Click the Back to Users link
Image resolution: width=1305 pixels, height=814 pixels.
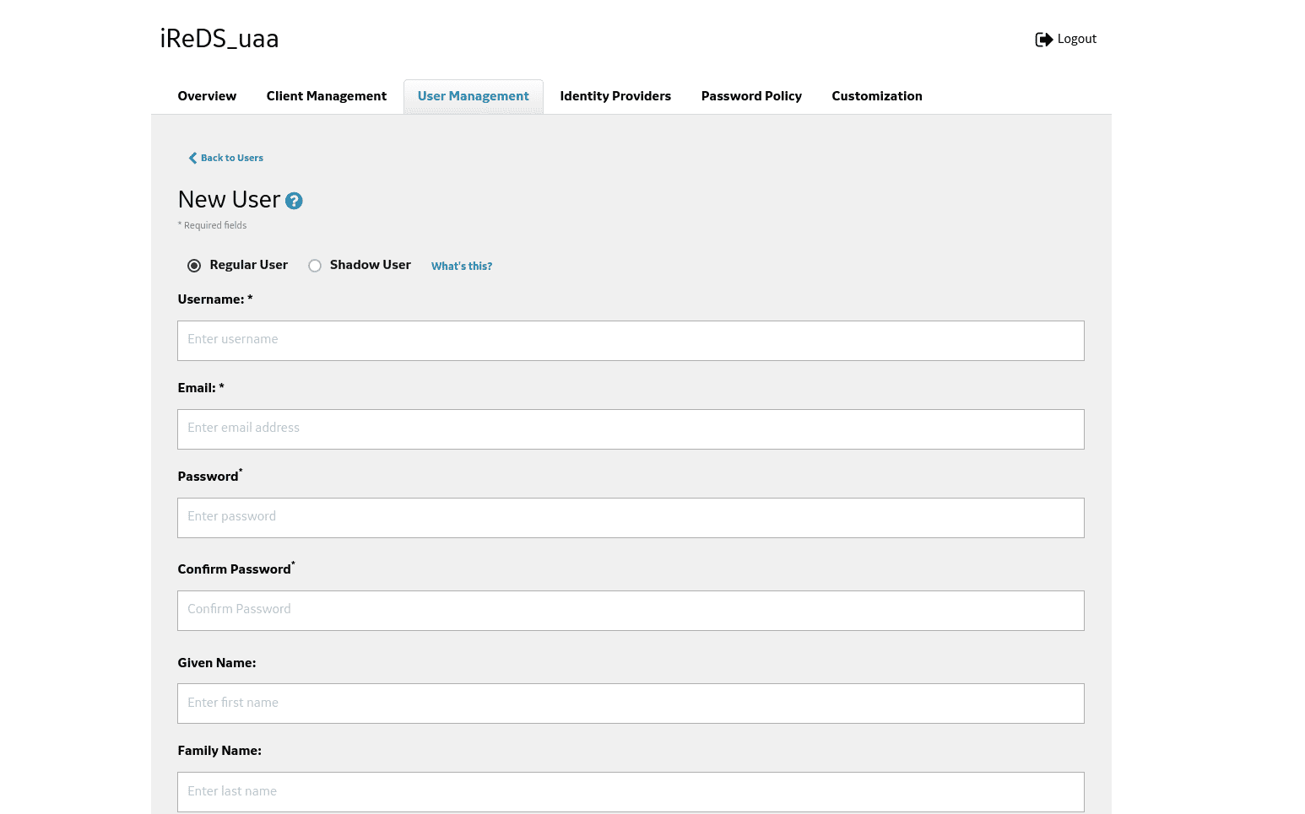(x=231, y=158)
